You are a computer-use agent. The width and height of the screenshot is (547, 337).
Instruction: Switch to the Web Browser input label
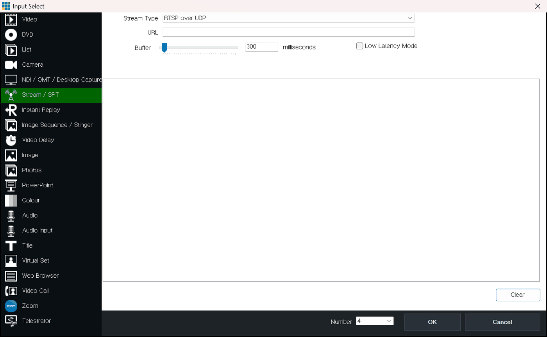pyautogui.click(x=40, y=276)
